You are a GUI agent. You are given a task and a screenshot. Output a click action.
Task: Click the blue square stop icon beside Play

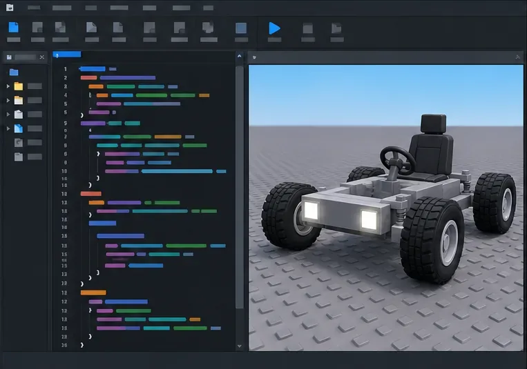coord(241,28)
